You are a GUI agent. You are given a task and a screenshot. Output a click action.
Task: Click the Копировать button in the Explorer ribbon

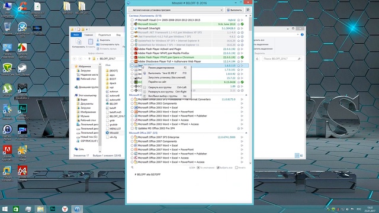coord(79,43)
